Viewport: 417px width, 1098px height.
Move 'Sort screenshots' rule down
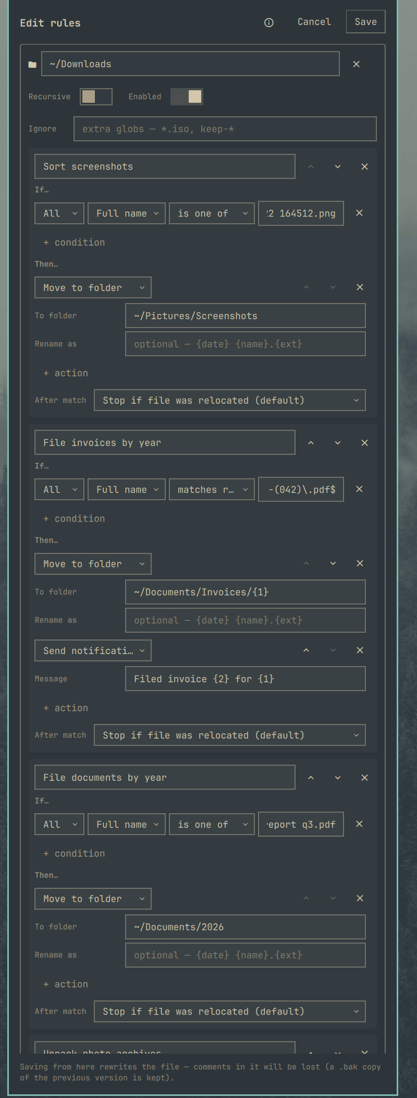point(338,166)
